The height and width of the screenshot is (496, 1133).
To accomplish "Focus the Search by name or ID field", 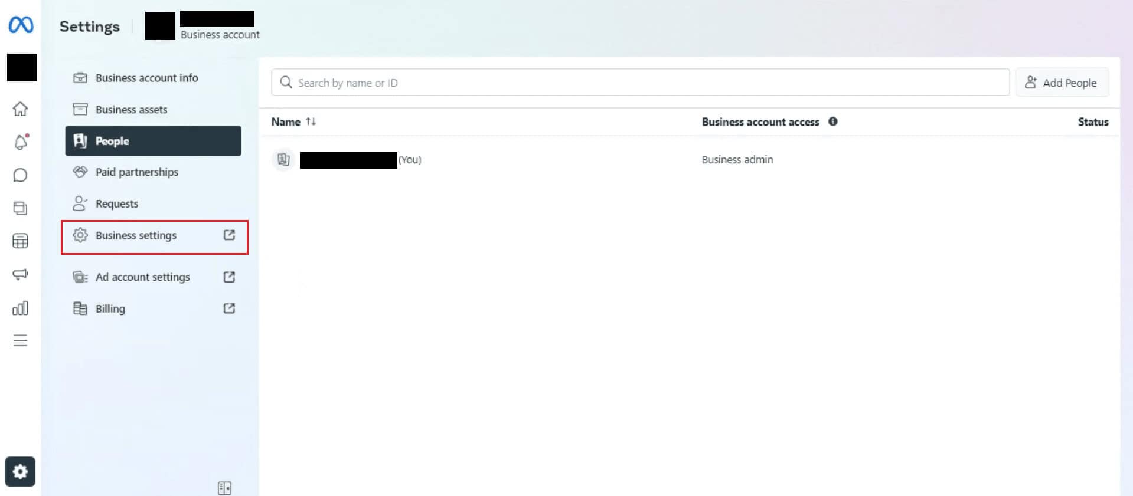I will pos(640,83).
